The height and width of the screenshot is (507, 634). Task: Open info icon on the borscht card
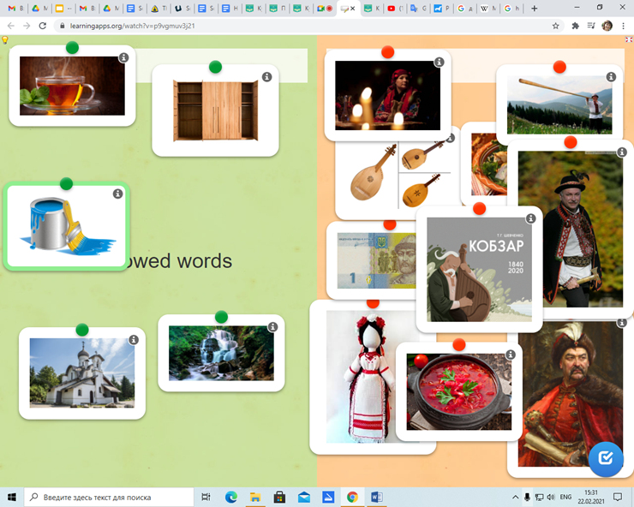[x=511, y=355]
